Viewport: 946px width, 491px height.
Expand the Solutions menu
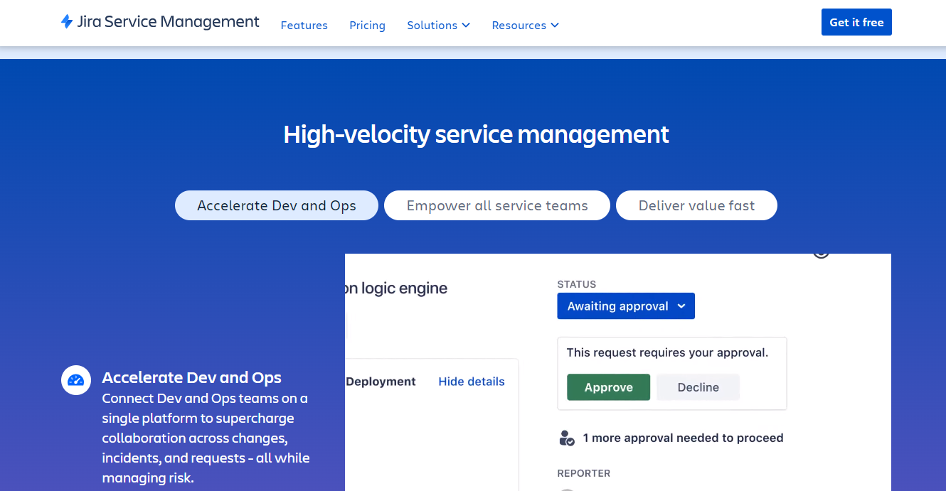coord(438,25)
